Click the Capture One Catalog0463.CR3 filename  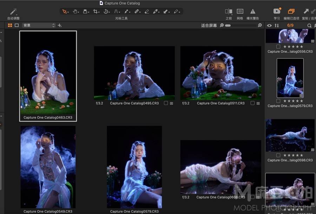[x=48, y=117]
